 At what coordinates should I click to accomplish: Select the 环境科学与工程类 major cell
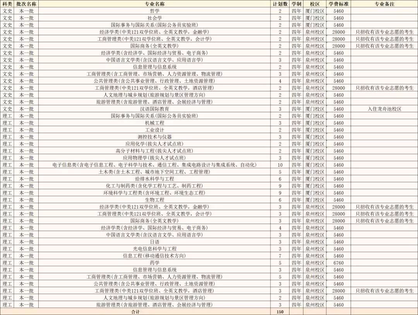click(154, 193)
